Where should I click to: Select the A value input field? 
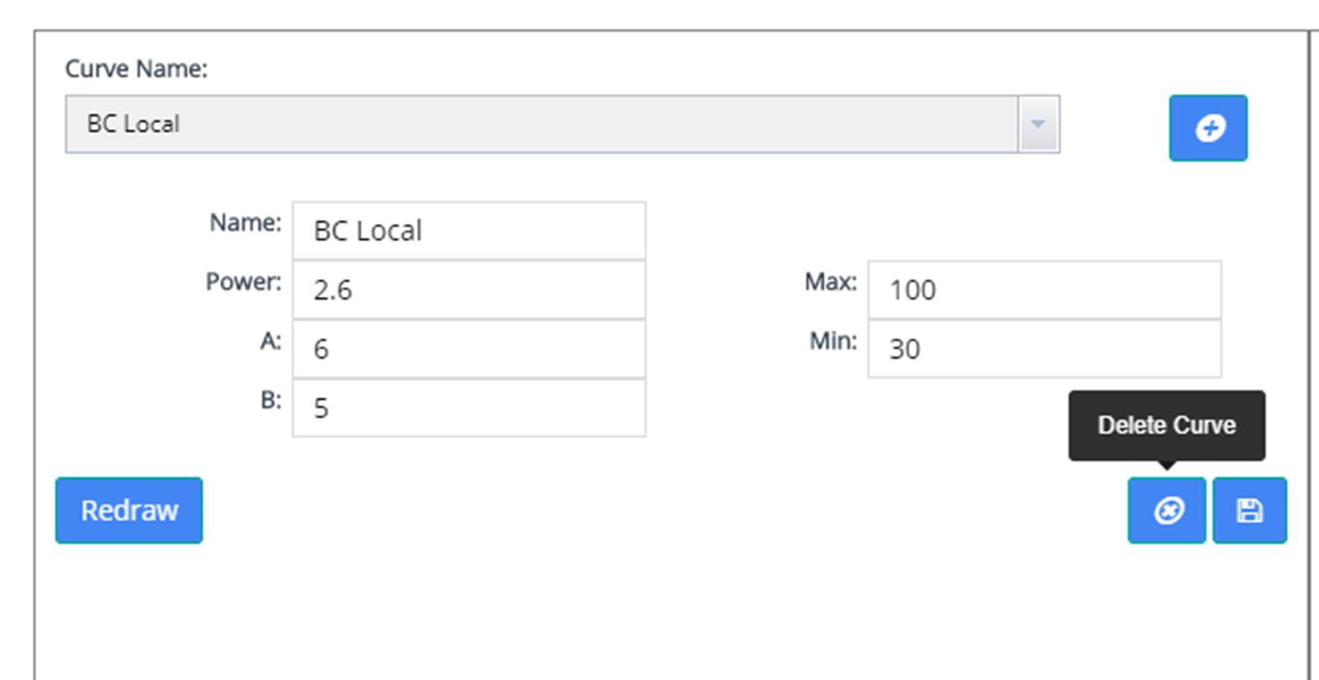[x=469, y=349]
